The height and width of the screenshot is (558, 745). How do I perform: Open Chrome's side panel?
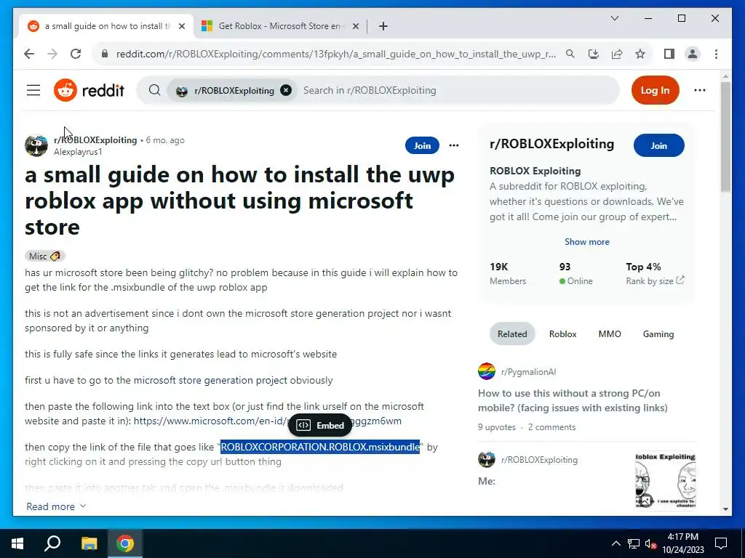669,54
